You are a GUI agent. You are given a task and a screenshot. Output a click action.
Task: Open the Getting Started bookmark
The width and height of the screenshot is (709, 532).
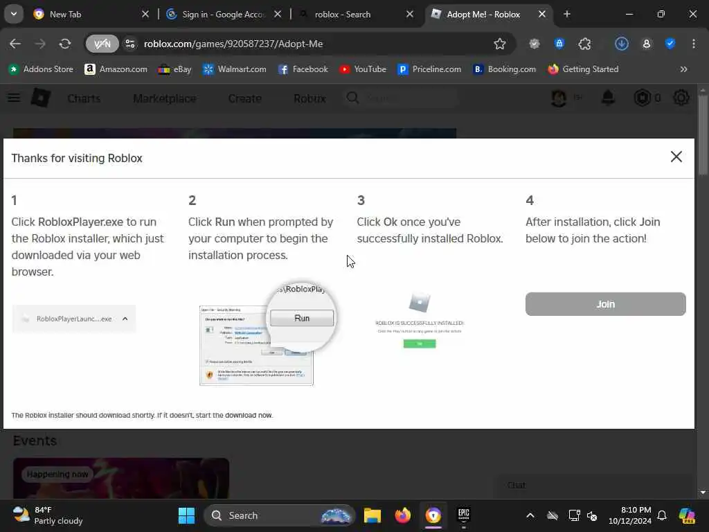pyautogui.click(x=583, y=69)
